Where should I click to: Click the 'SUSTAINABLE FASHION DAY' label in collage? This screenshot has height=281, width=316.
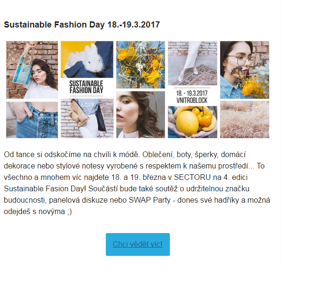[x=87, y=87]
